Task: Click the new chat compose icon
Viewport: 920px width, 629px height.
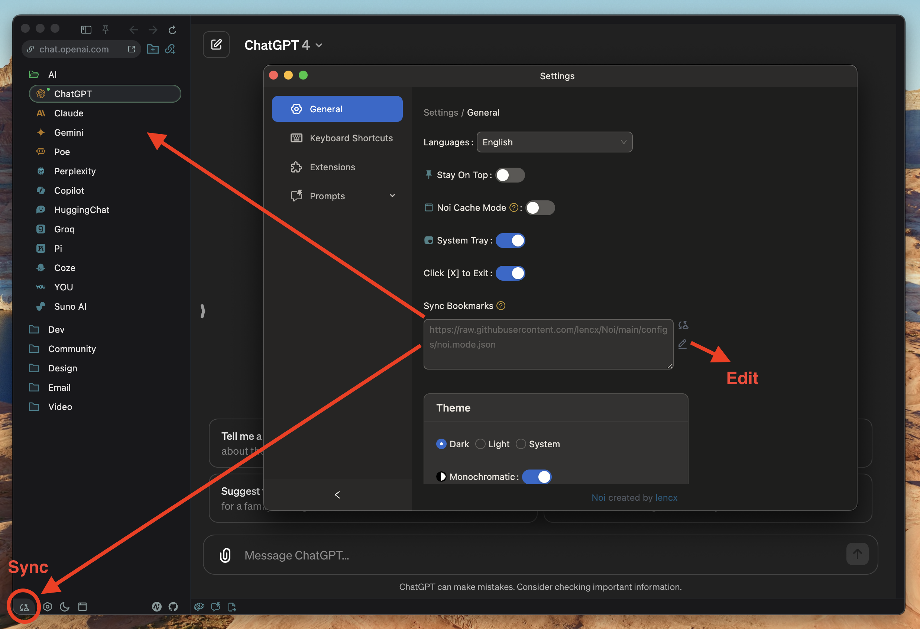Action: click(x=216, y=45)
